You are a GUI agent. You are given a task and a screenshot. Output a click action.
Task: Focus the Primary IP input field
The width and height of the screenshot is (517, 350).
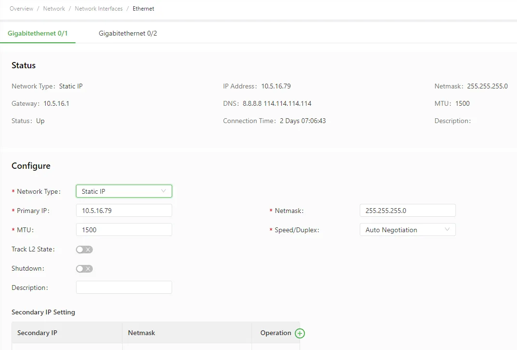[x=124, y=210]
